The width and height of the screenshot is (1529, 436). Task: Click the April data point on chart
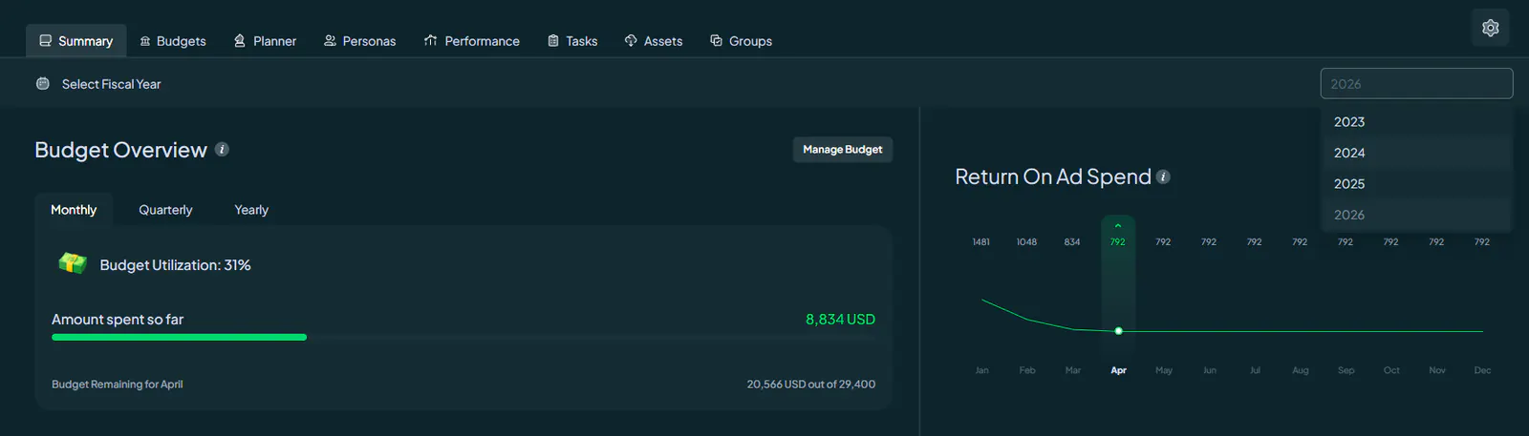[1118, 331]
